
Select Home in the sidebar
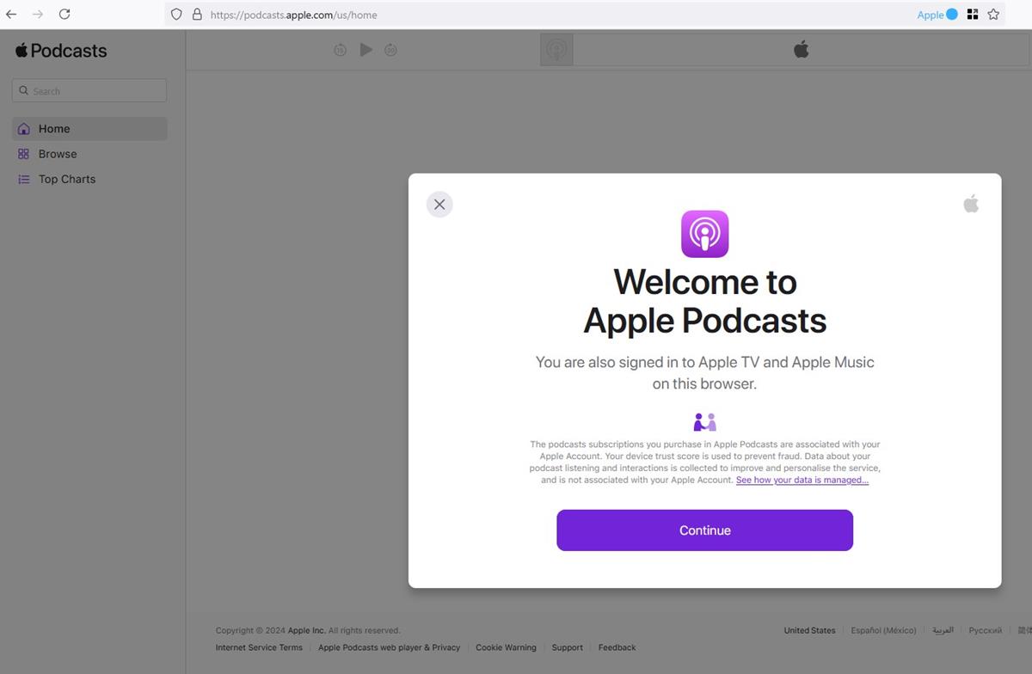point(89,129)
